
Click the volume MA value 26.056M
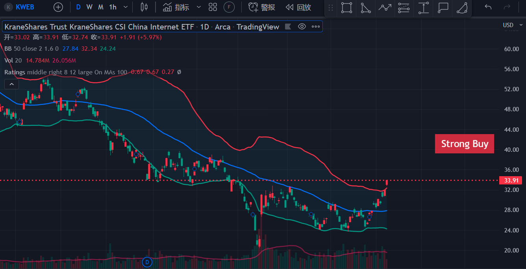pyautogui.click(x=64, y=61)
